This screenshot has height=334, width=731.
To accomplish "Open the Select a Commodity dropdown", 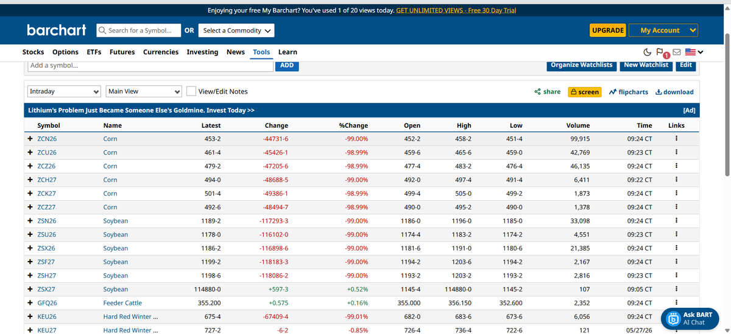I will tap(238, 30).
